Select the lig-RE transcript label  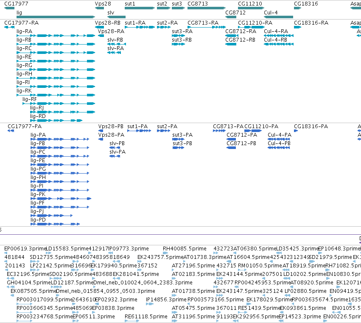click(x=24, y=57)
